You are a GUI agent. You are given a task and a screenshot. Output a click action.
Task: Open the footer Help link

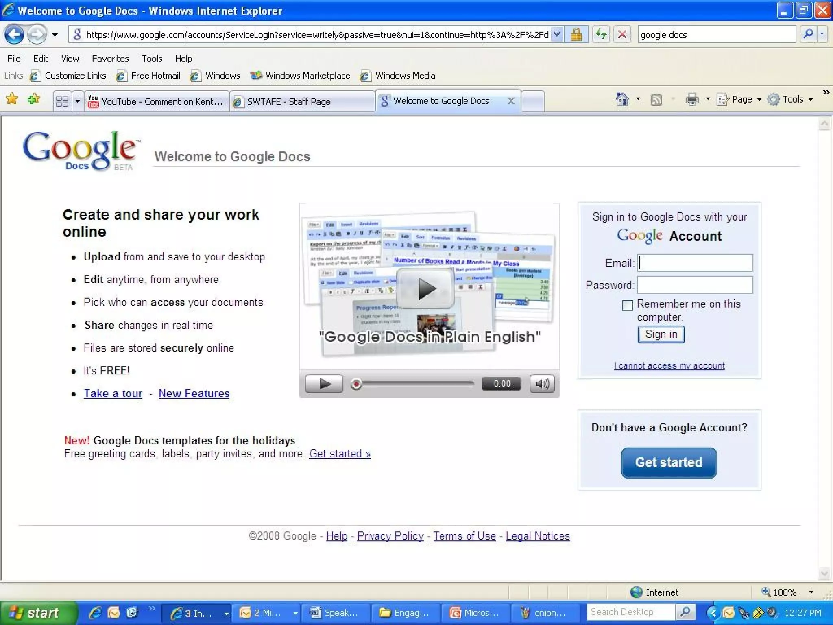point(337,536)
